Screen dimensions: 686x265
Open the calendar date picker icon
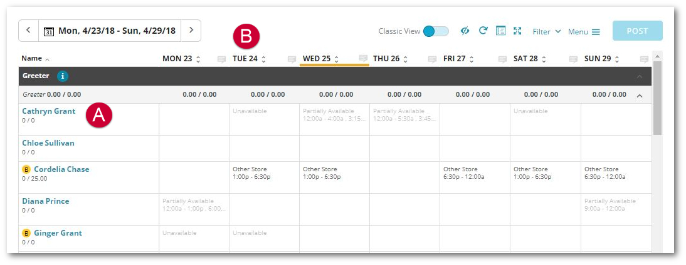(50, 31)
